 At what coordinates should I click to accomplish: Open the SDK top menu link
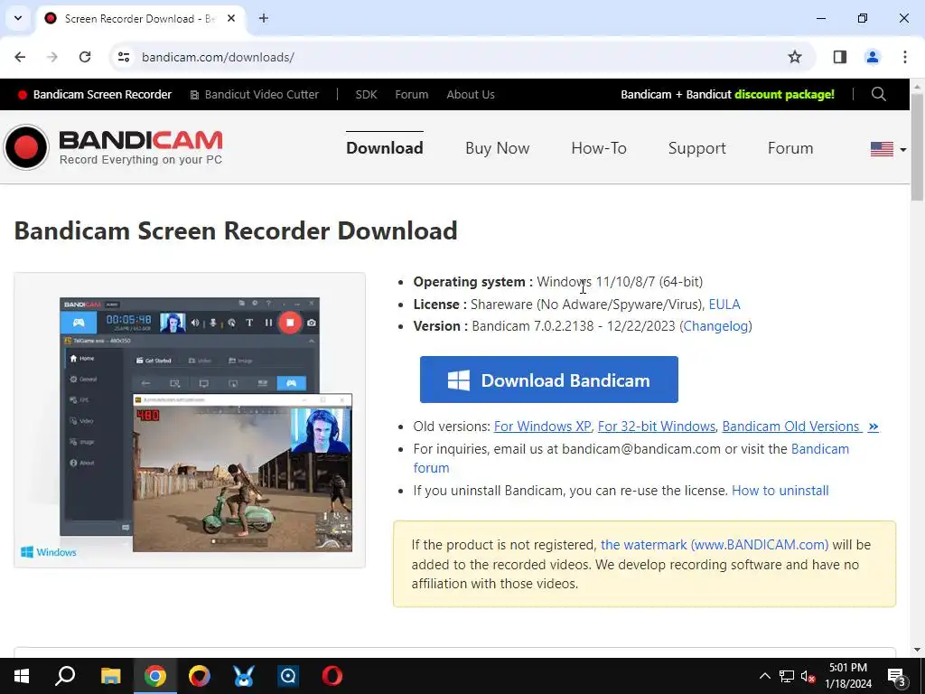[x=366, y=94]
